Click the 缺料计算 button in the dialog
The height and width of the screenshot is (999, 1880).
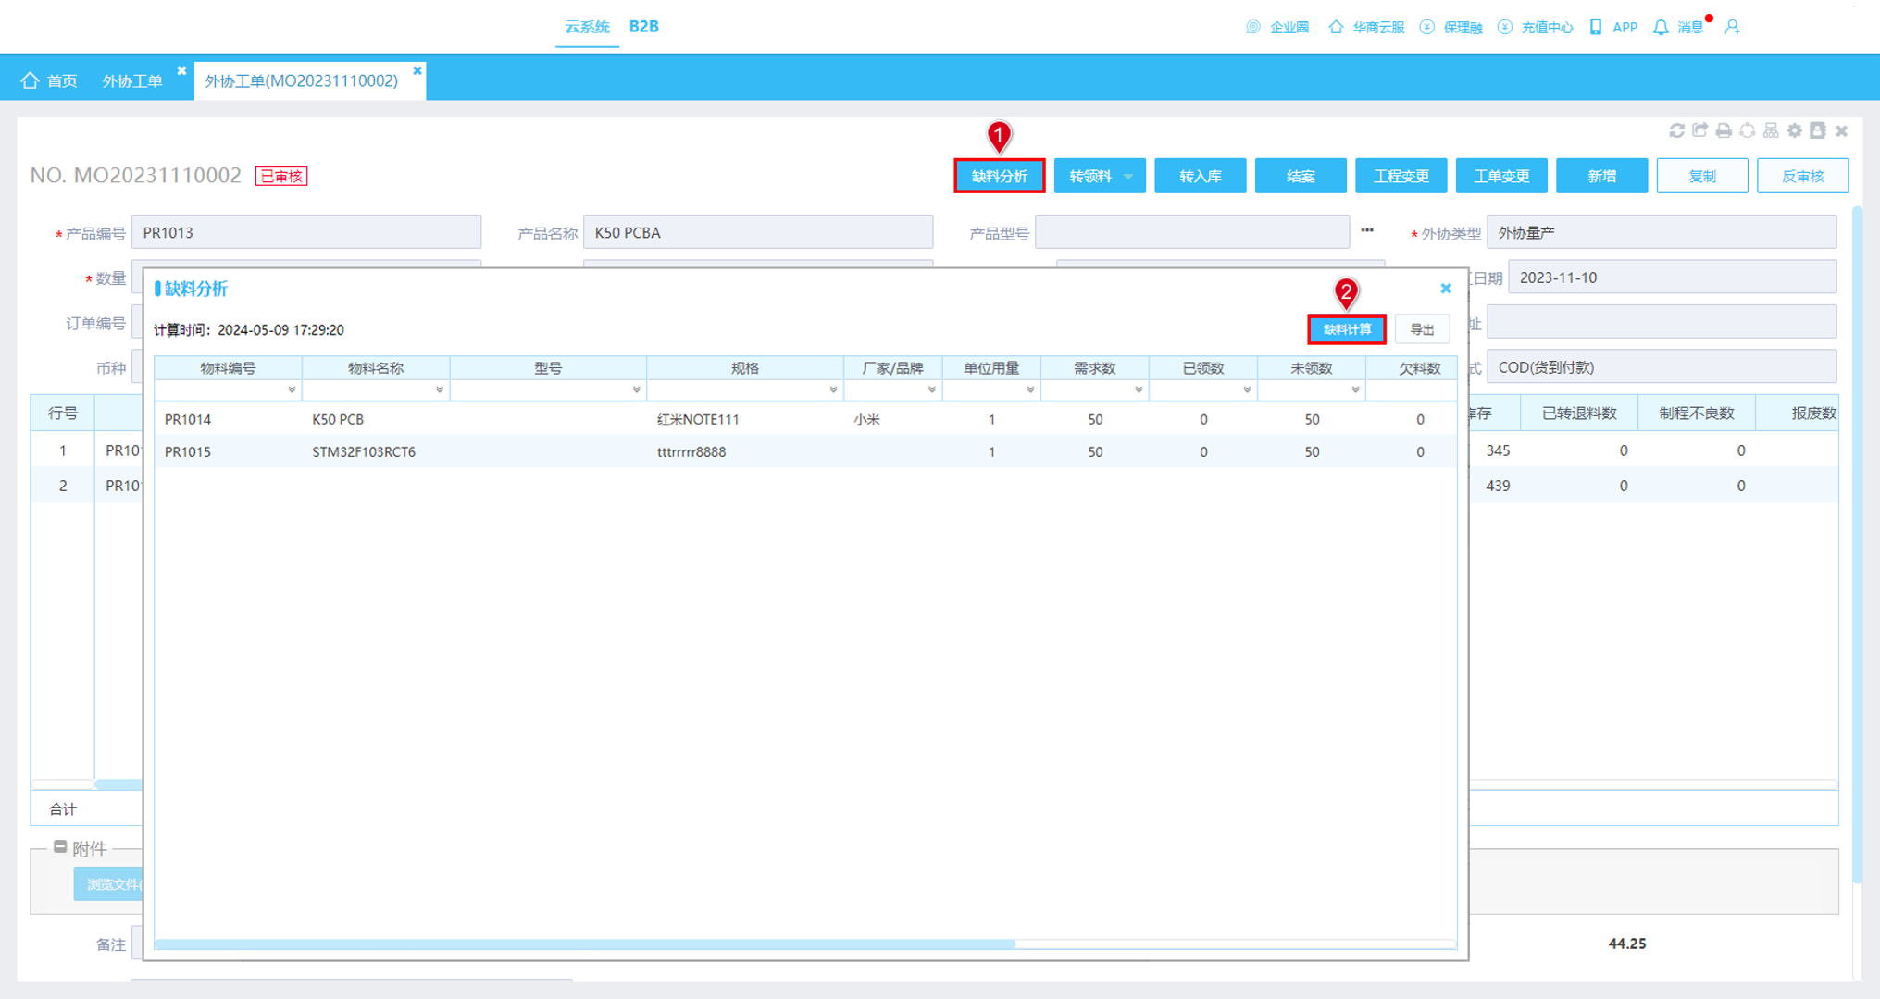1347,329
